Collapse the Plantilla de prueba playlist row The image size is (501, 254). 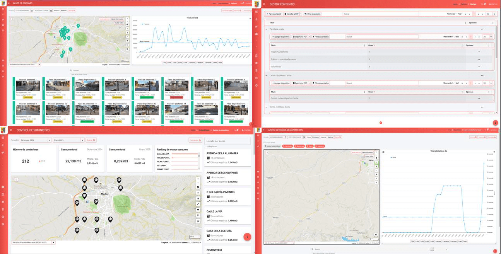[x=266, y=29]
